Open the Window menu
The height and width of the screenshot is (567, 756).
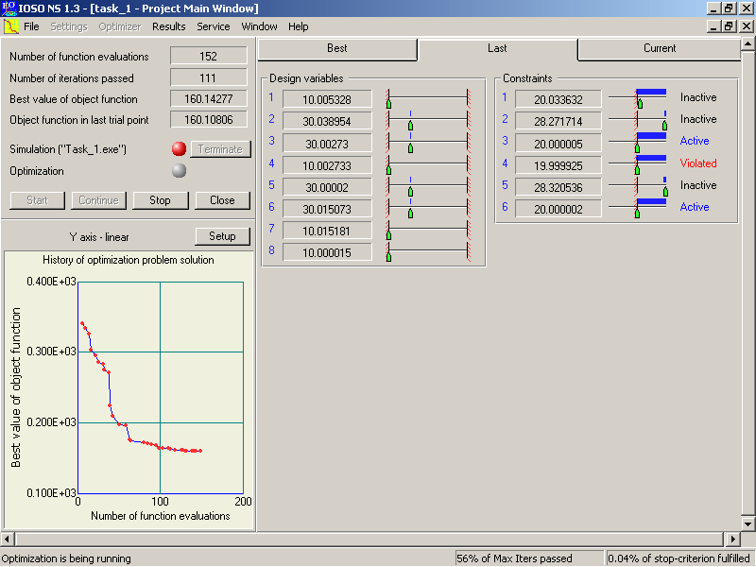tap(259, 26)
